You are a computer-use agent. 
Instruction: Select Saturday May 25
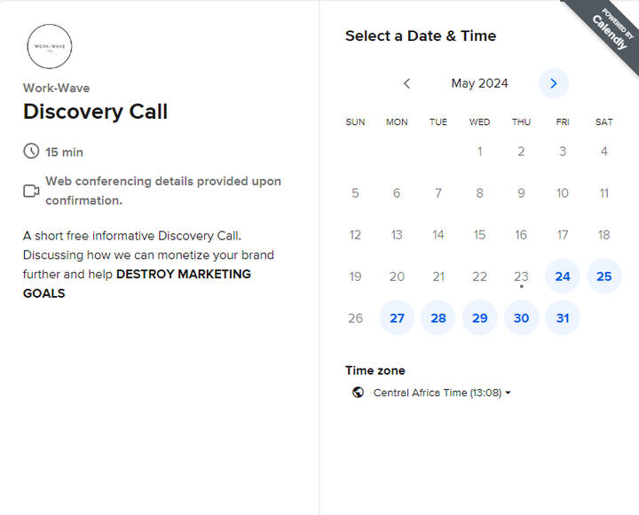pyautogui.click(x=603, y=277)
